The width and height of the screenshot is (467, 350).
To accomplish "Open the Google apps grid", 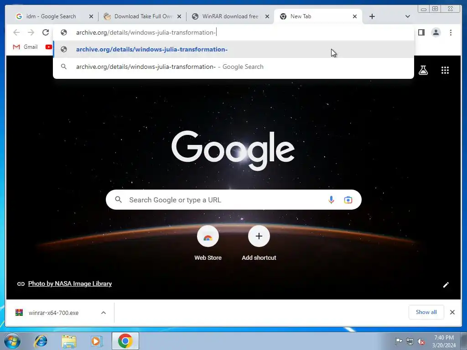I will coord(445,70).
